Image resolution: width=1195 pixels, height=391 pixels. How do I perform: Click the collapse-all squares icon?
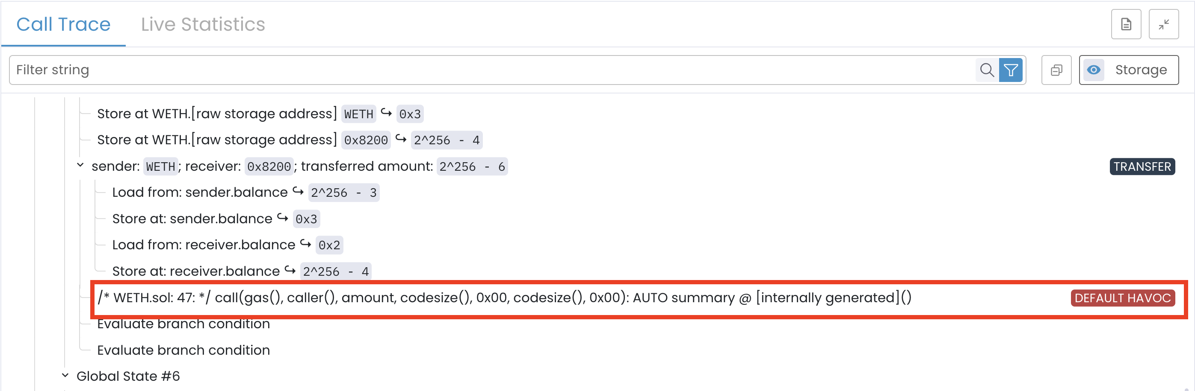1056,70
